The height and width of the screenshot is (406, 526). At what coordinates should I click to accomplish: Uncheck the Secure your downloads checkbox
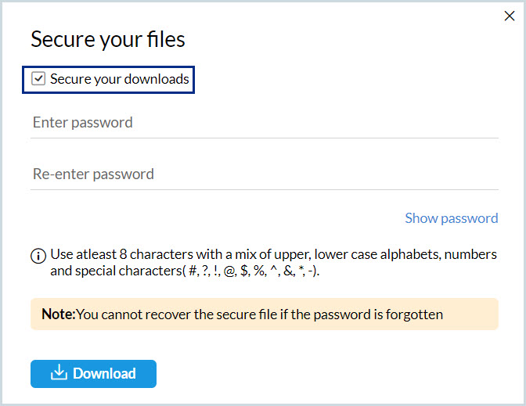click(38, 79)
